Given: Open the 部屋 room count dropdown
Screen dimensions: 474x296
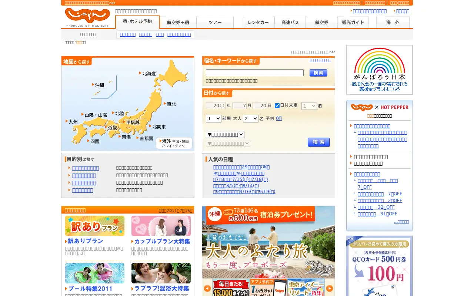Looking at the screenshot, I should pos(214,118).
